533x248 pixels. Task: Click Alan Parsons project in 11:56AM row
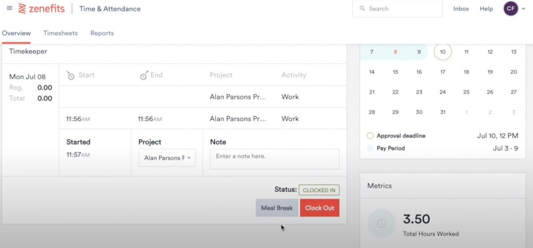pyautogui.click(x=238, y=118)
